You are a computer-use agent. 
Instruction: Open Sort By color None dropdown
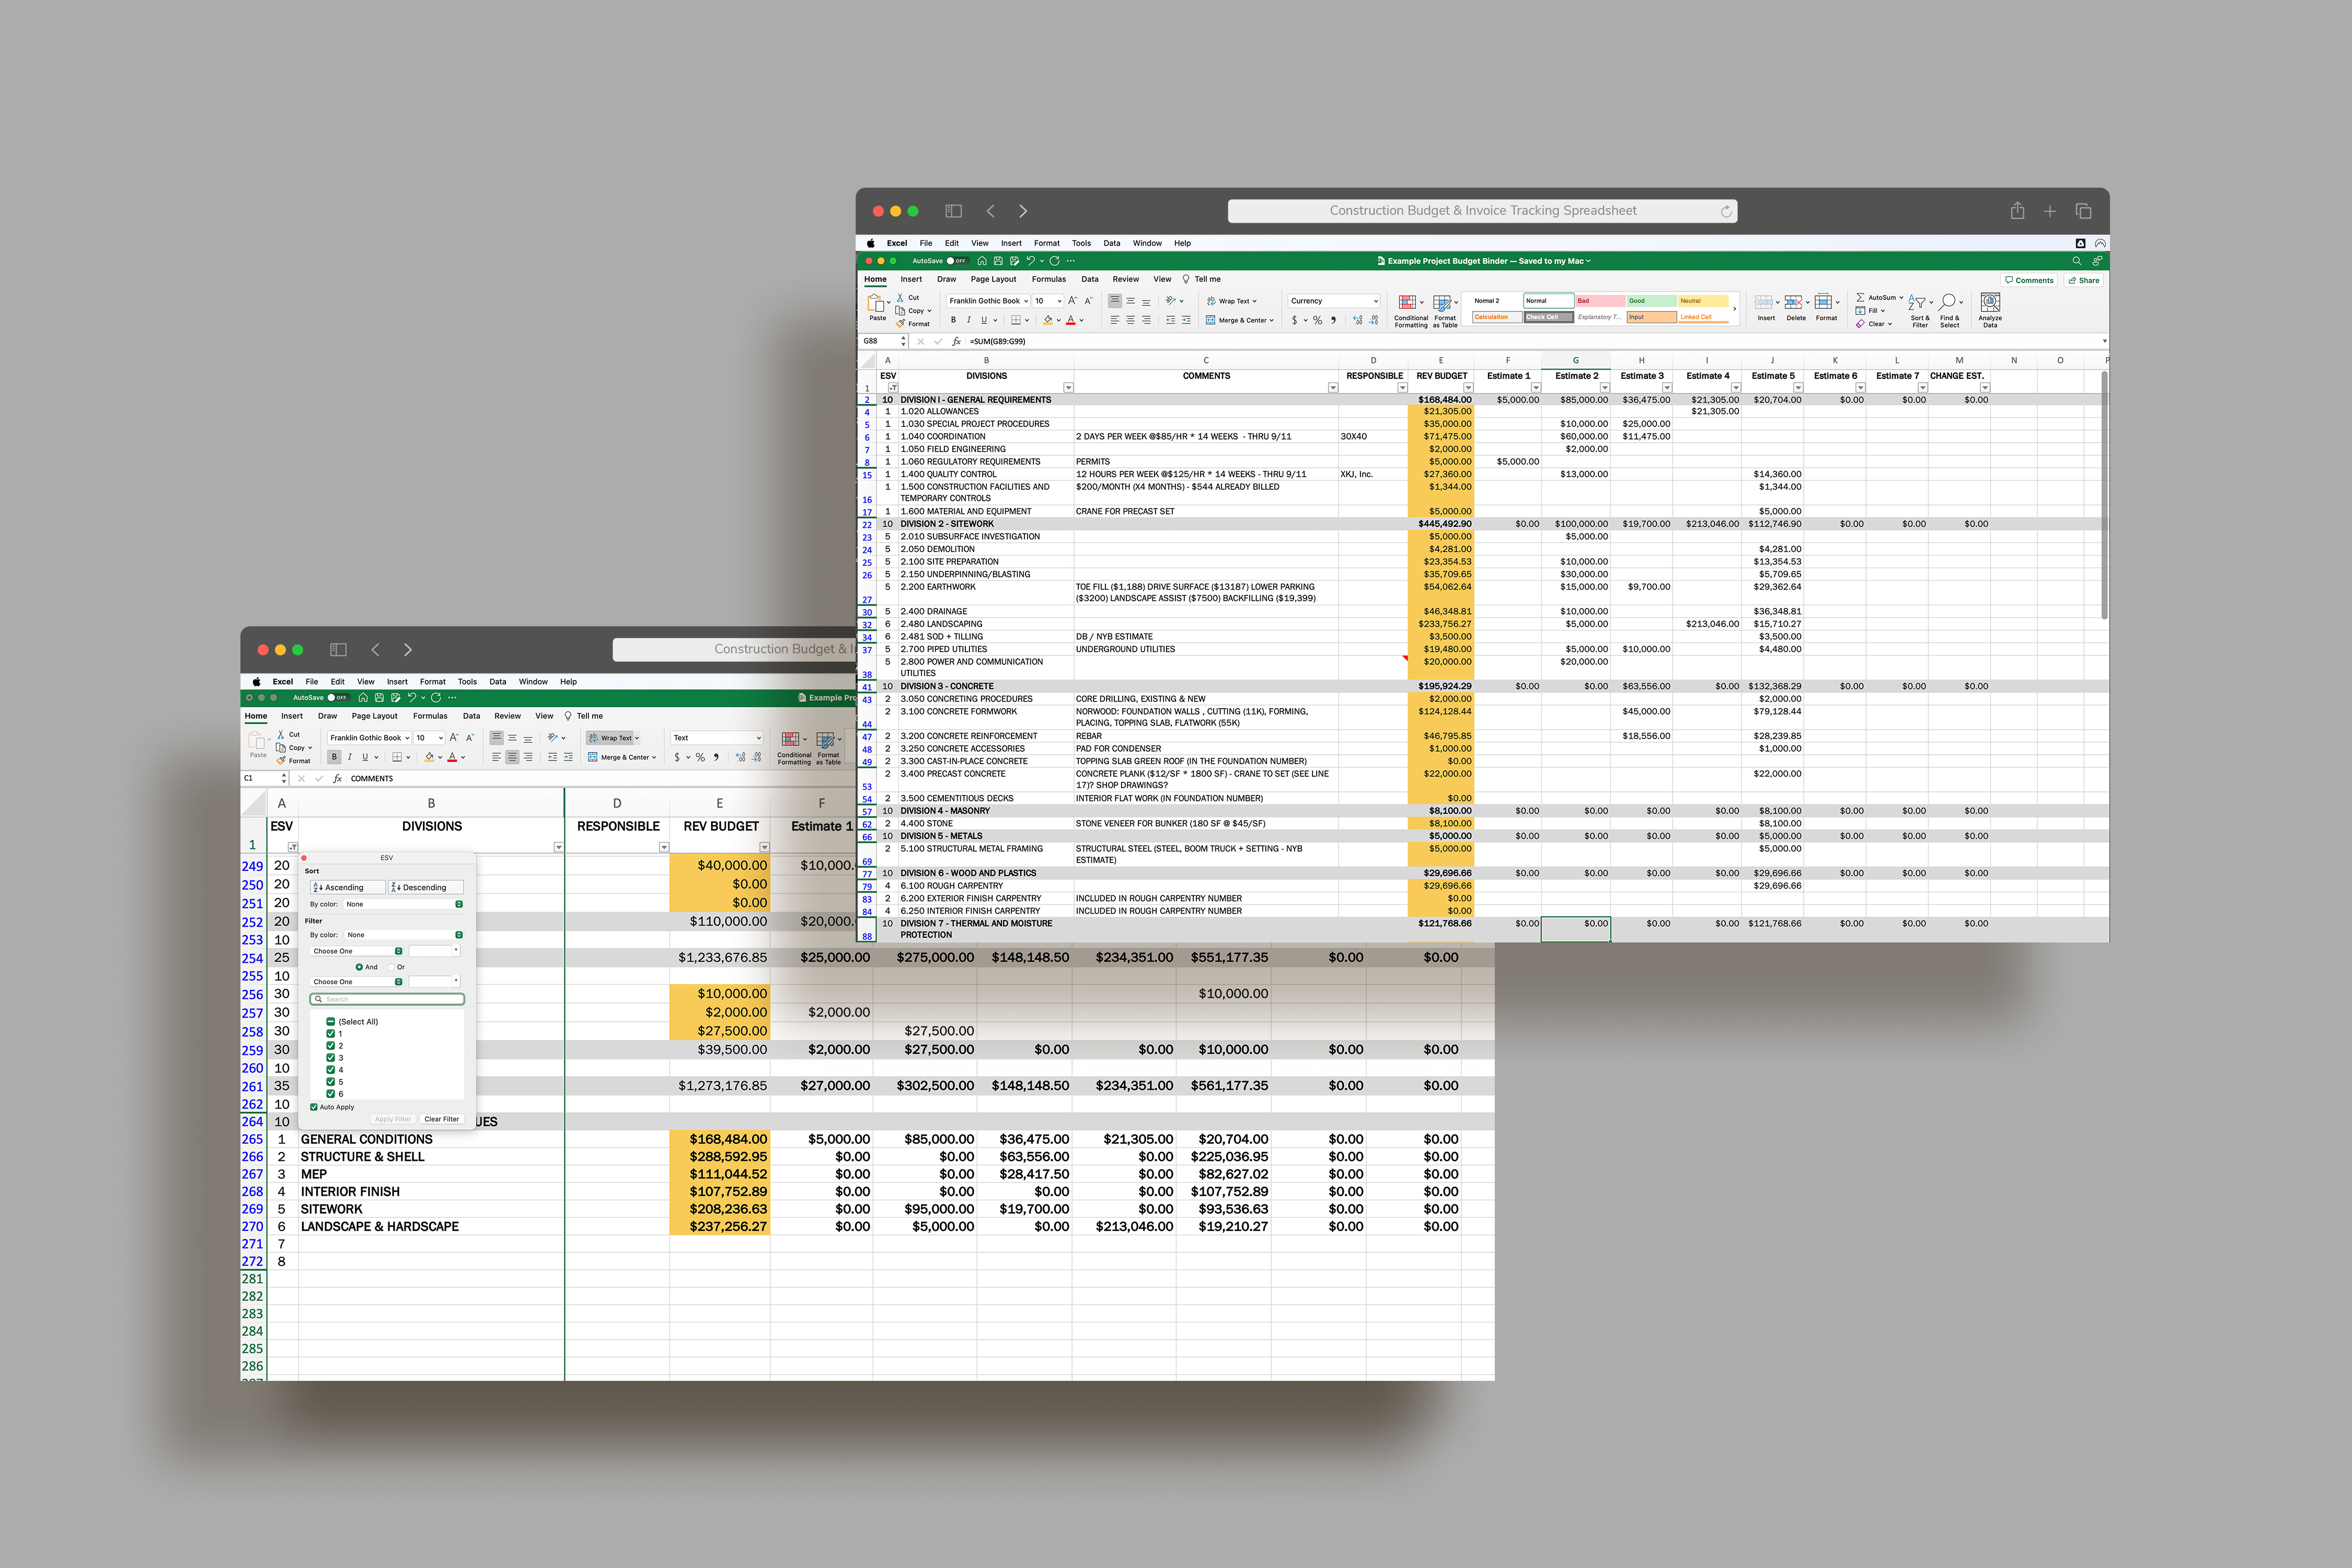pos(403,904)
